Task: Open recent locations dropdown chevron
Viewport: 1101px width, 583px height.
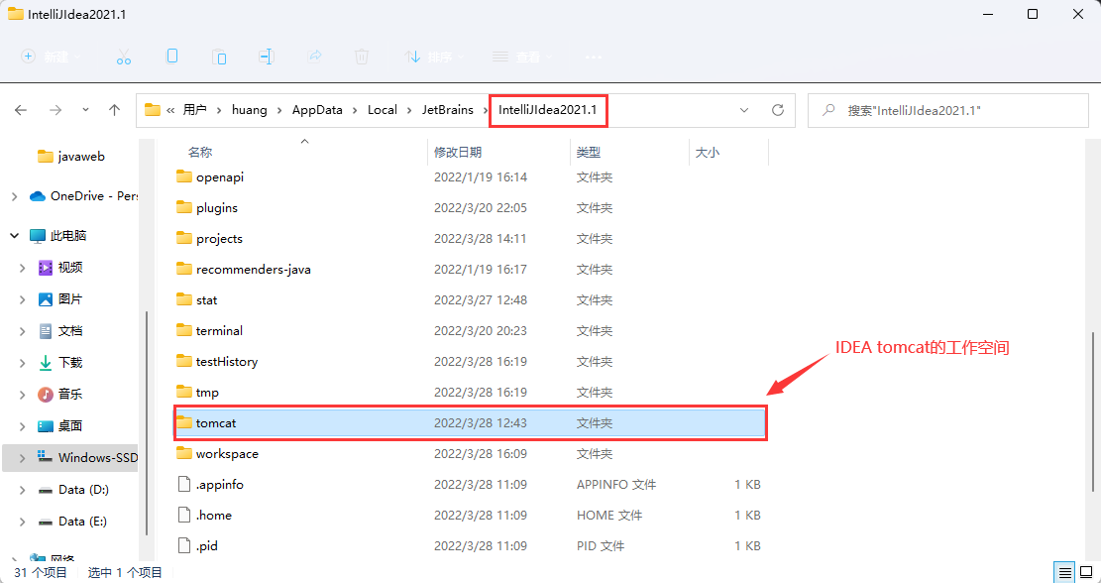Action: 85,110
